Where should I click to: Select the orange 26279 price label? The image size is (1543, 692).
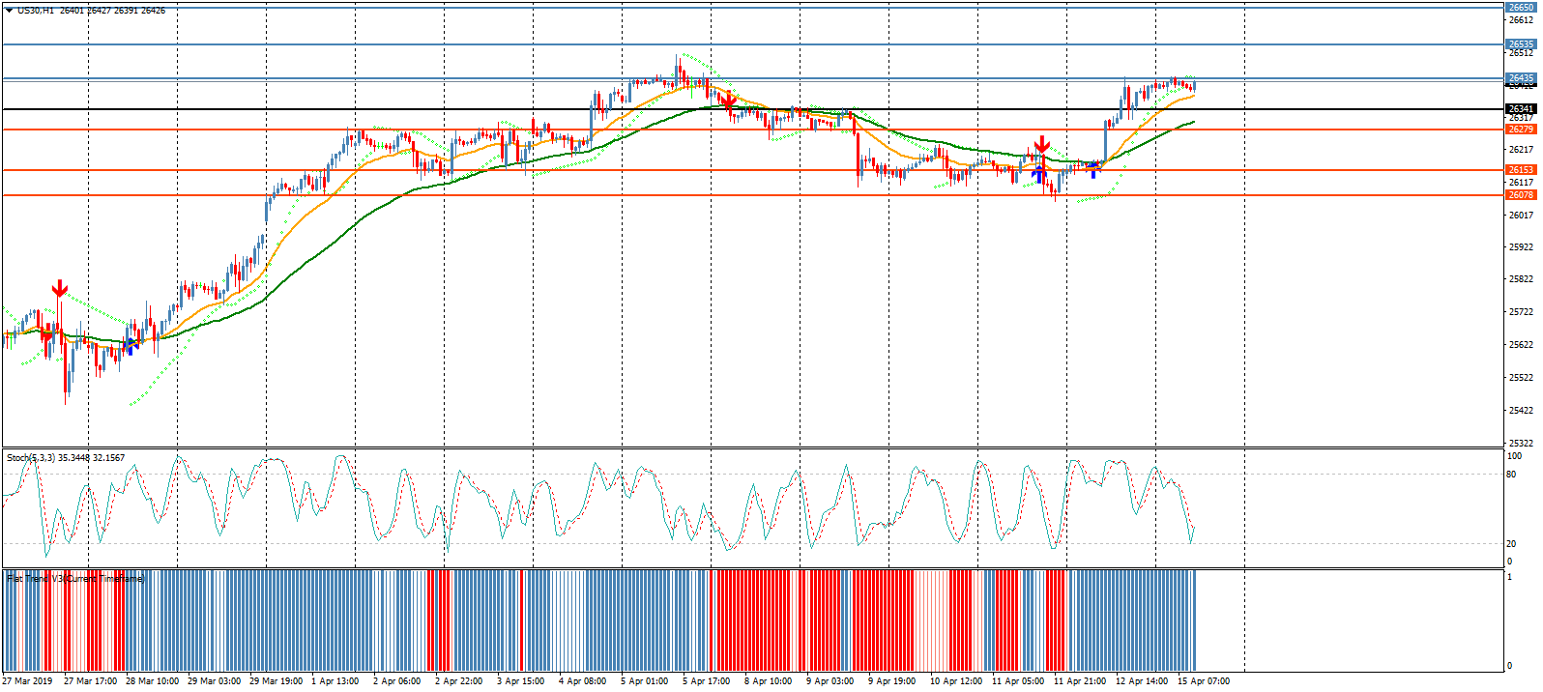[1521, 130]
